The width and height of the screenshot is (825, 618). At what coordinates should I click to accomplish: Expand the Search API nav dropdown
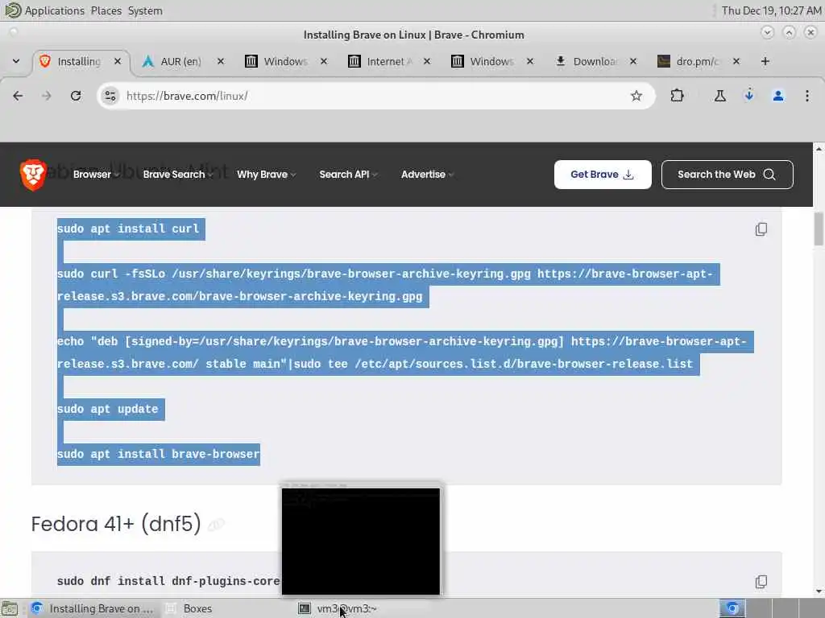(x=348, y=175)
